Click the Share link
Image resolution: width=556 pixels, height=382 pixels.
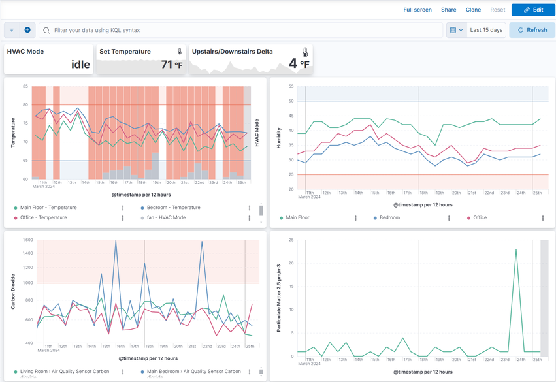(x=449, y=10)
